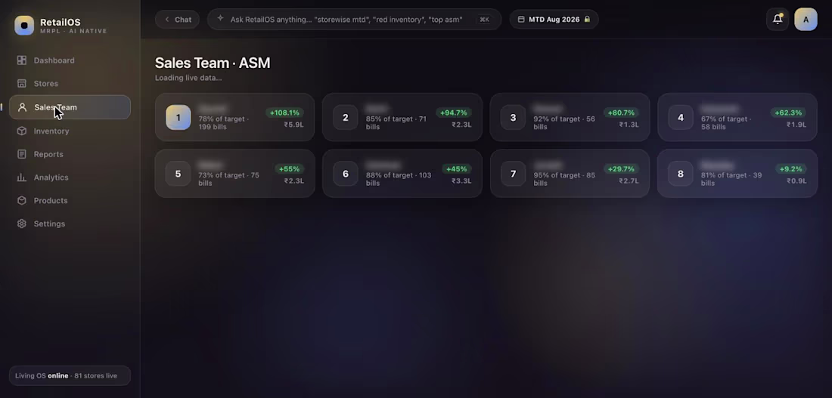
Task: Click the RetailOS logo icon
Action: point(24,26)
